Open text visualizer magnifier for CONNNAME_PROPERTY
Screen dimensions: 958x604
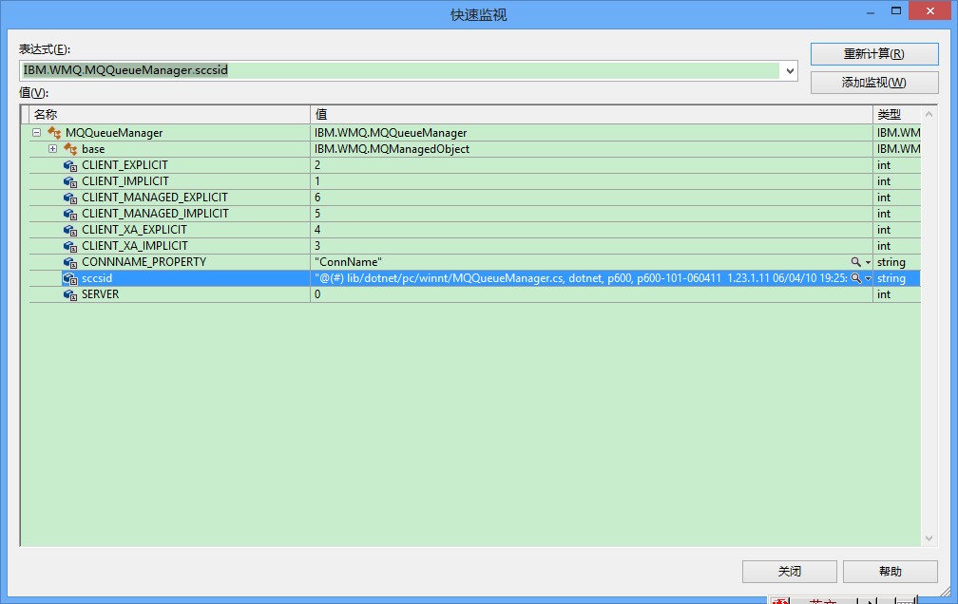[x=856, y=262]
